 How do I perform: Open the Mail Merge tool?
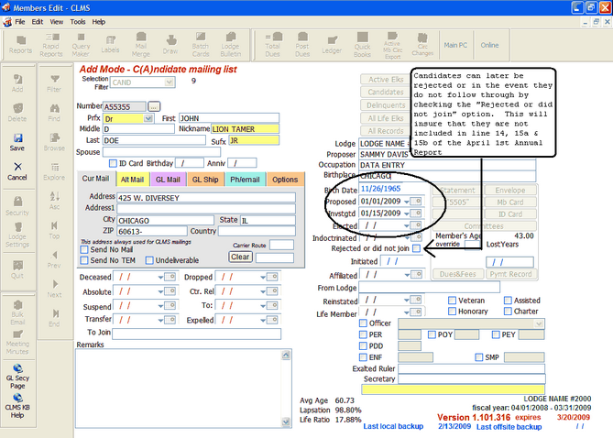(x=141, y=44)
